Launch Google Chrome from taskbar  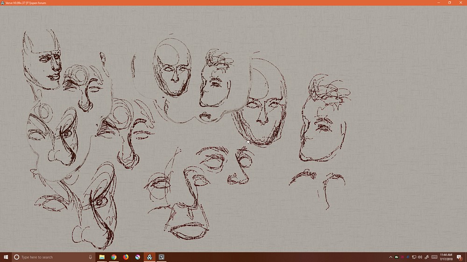click(x=114, y=257)
